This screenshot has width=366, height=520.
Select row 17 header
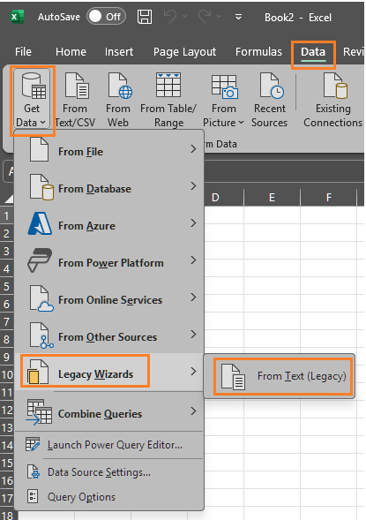pos(7,499)
